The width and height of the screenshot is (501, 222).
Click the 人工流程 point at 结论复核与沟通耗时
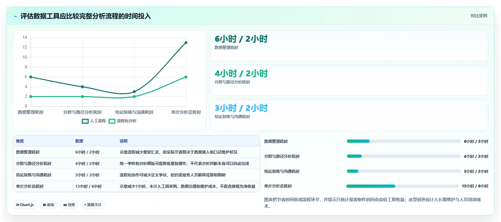134,92
